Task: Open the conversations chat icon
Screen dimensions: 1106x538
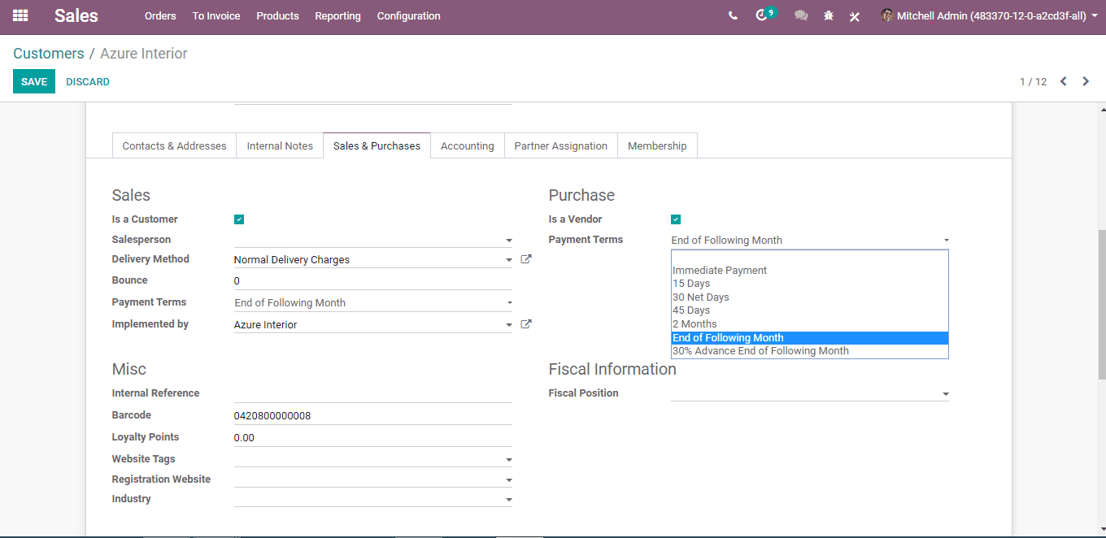Action: pyautogui.click(x=801, y=15)
